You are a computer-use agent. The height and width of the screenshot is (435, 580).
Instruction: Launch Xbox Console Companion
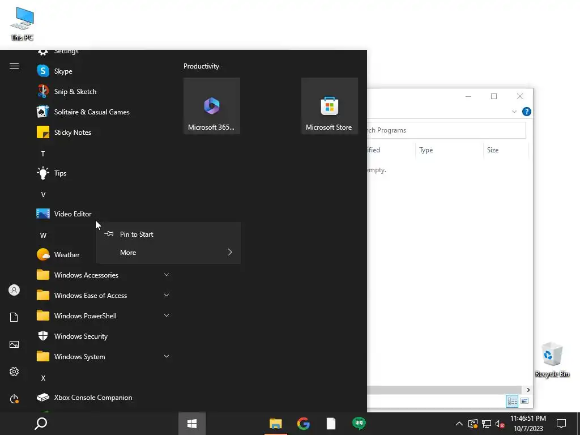point(104,397)
